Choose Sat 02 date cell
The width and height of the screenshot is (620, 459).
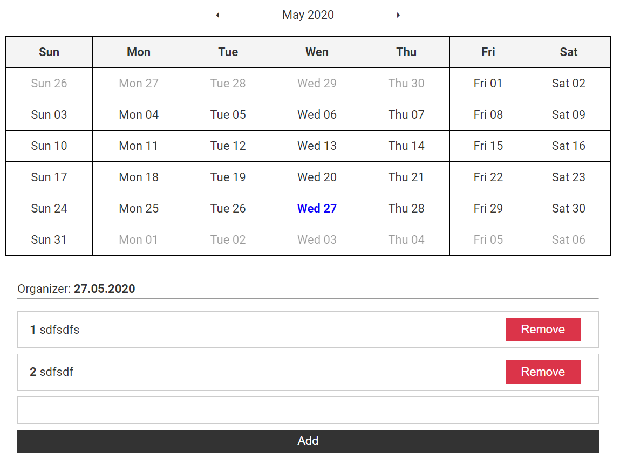point(568,84)
